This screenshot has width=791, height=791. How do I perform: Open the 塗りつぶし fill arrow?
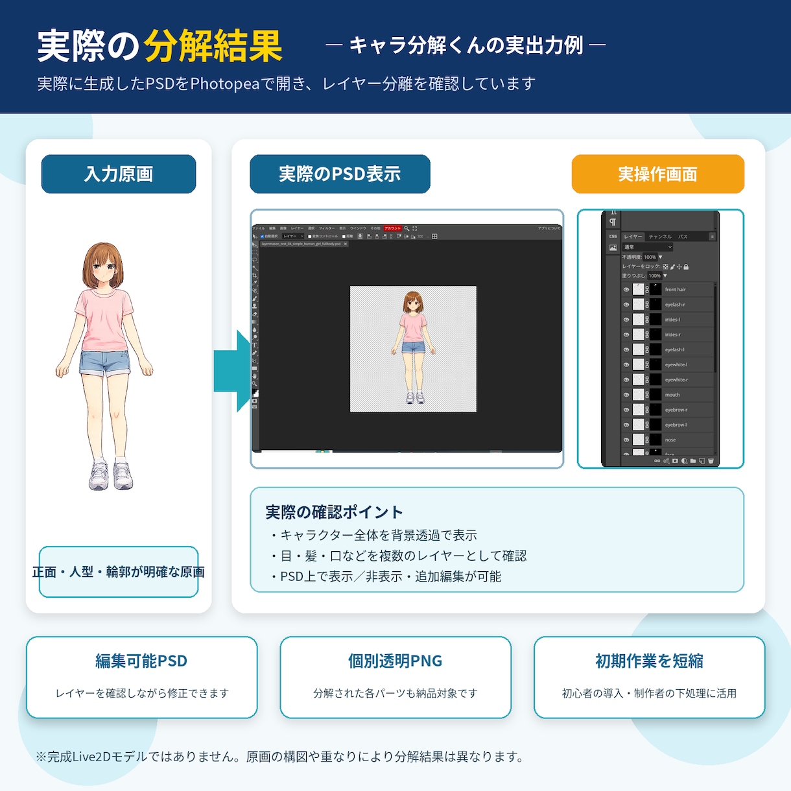pos(665,276)
